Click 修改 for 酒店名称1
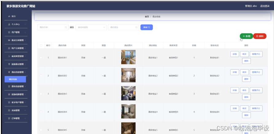 244,54
